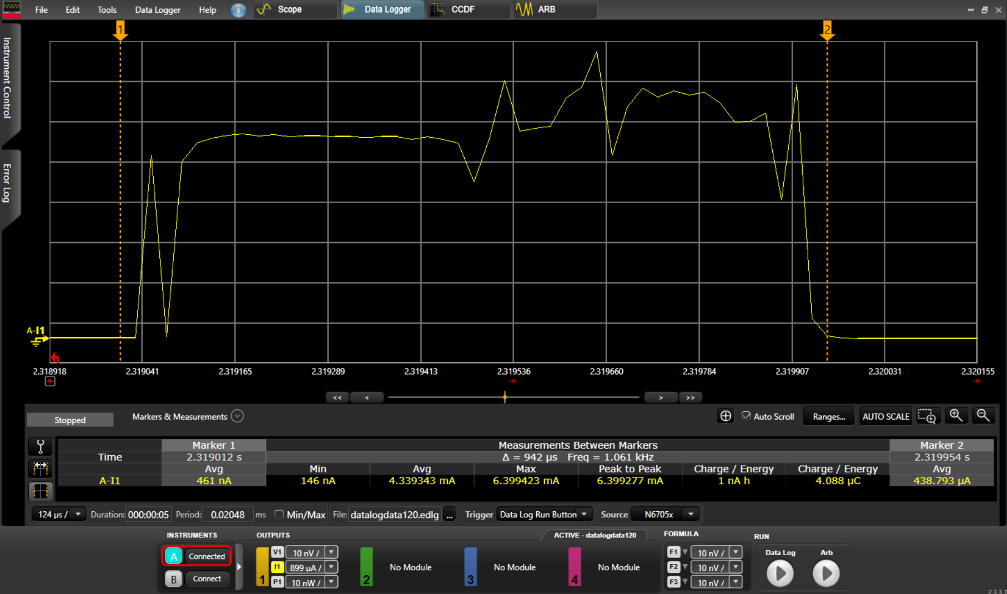Click the Ranges... button
The height and width of the screenshot is (594, 1007).
click(x=829, y=416)
